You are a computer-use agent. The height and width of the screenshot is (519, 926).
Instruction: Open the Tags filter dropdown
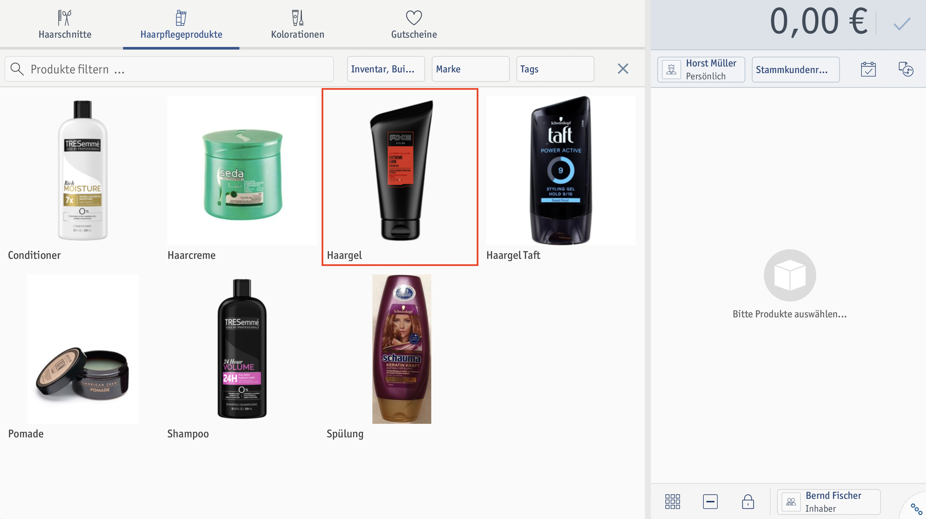pos(555,69)
